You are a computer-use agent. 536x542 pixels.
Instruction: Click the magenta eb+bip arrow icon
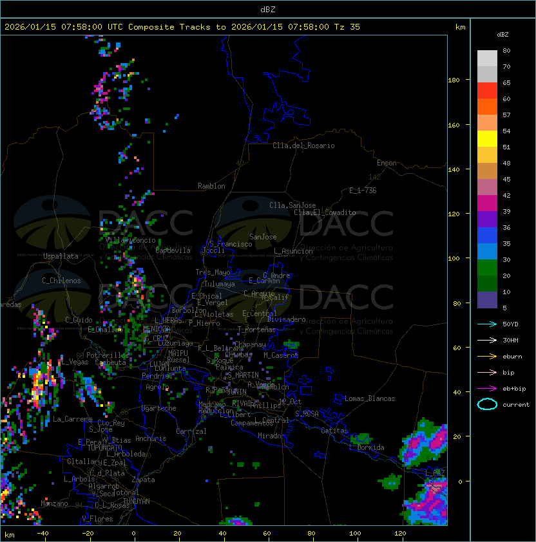(x=487, y=389)
